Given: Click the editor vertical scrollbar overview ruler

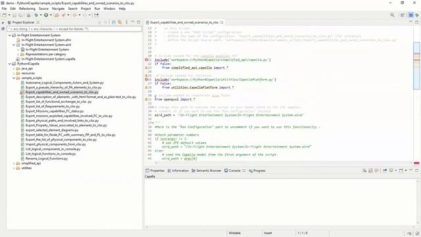Looking at the screenshot, I should click(416, 94).
